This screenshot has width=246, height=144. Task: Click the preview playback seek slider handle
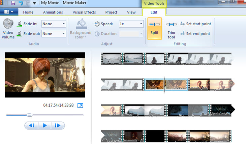click(29, 115)
